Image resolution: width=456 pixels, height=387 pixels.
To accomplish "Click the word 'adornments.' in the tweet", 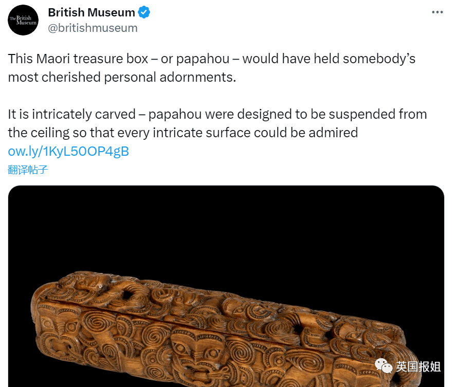I will tap(198, 77).
